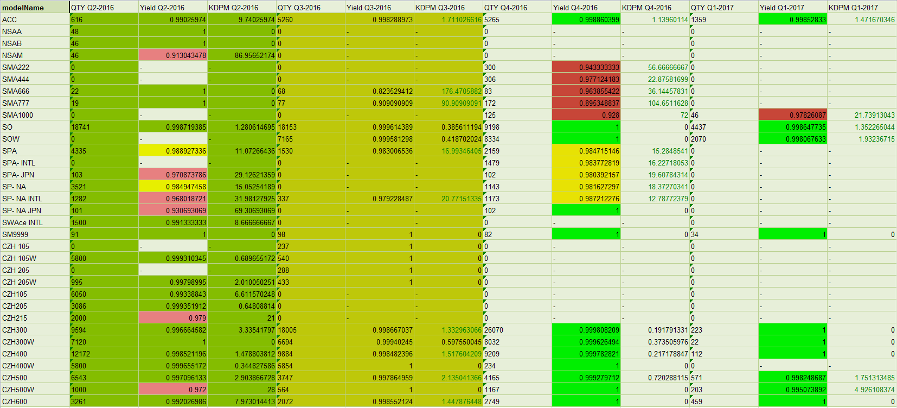Click the KDPM value 21.73913043

pos(862,115)
